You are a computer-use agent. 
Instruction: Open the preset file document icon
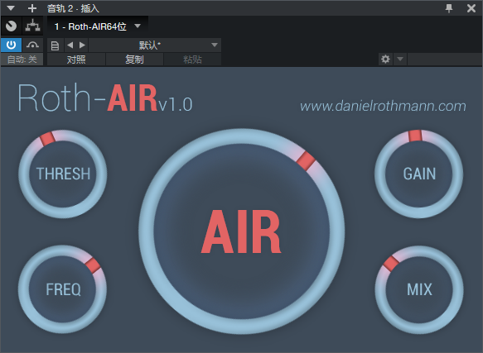tap(56, 45)
